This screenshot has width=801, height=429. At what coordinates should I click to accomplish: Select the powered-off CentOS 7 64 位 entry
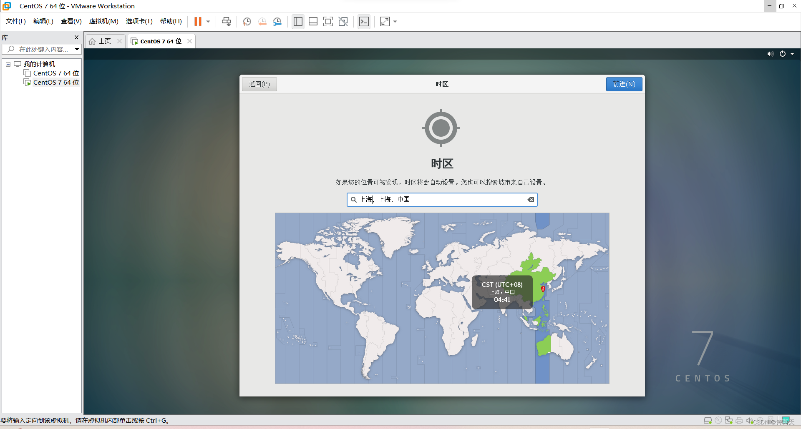(x=56, y=73)
